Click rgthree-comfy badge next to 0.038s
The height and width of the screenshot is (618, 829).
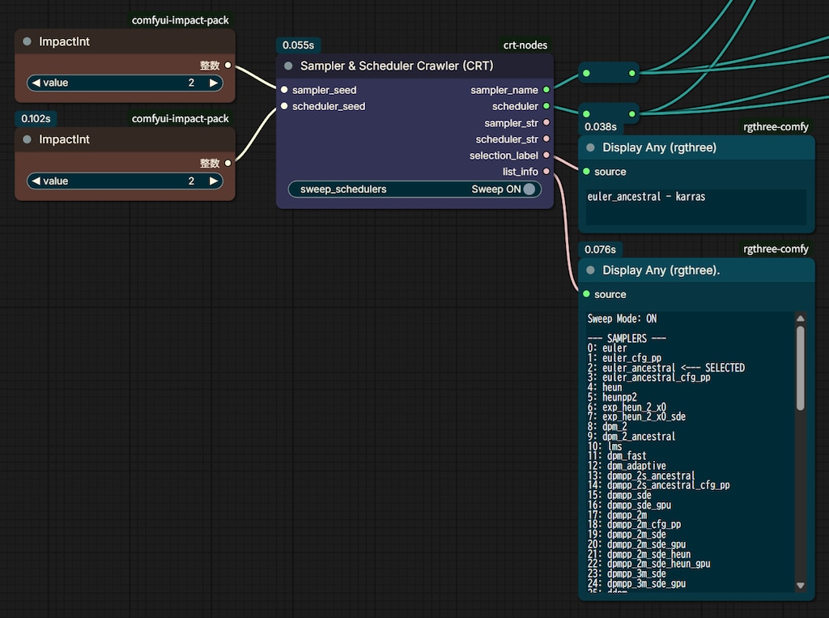(776, 127)
